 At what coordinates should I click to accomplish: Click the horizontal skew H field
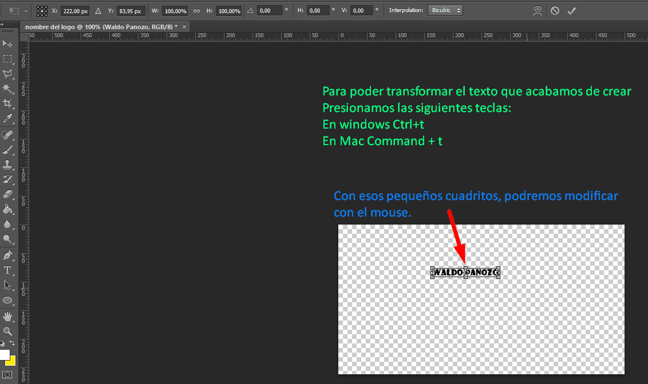point(318,11)
